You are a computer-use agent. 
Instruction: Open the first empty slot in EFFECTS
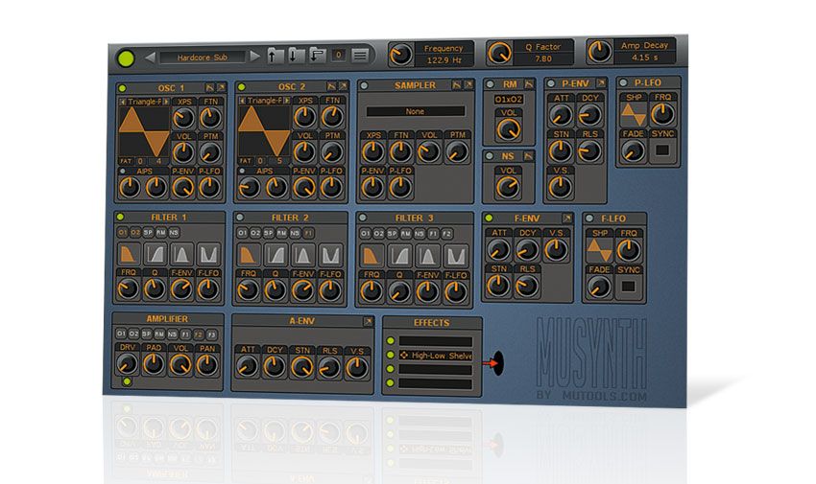coord(436,341)
